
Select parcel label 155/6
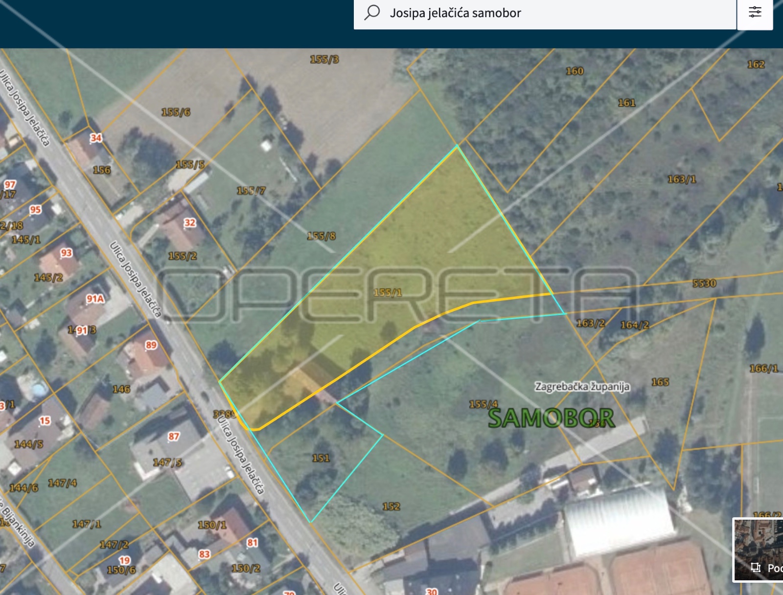coord(176,112)
